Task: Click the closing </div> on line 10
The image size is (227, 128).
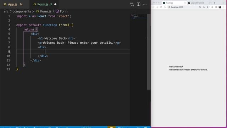Action: click(43, 56)
